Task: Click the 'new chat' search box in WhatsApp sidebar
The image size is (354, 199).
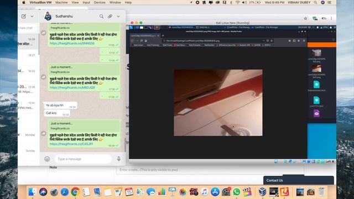Action: click(x=27, y=28)
